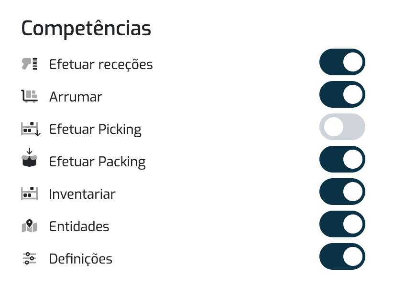Disable the Entidades toggle
The image size is (394, 285).
point(342,224)
